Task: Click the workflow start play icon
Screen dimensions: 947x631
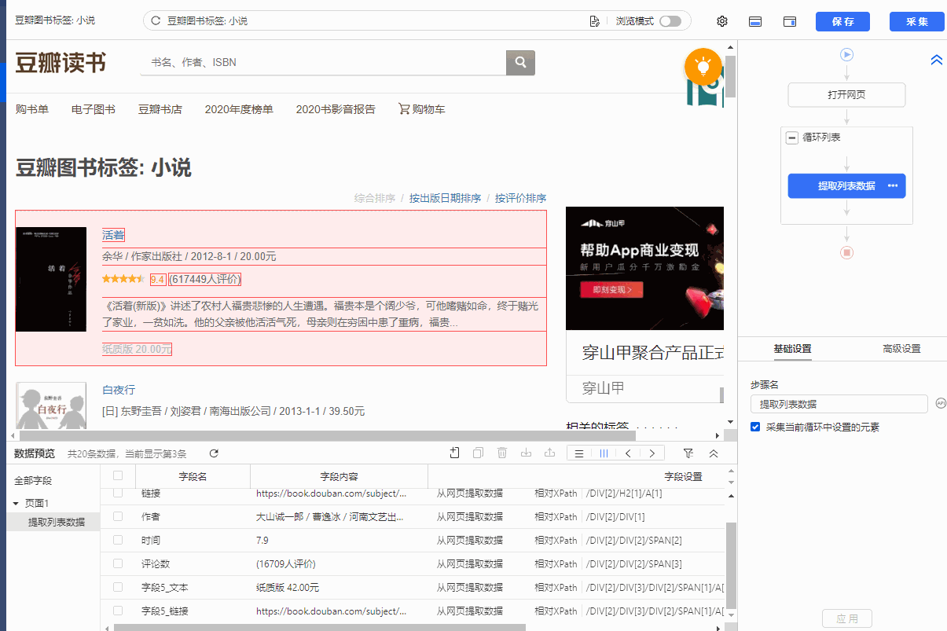Action: click(846, 54)
